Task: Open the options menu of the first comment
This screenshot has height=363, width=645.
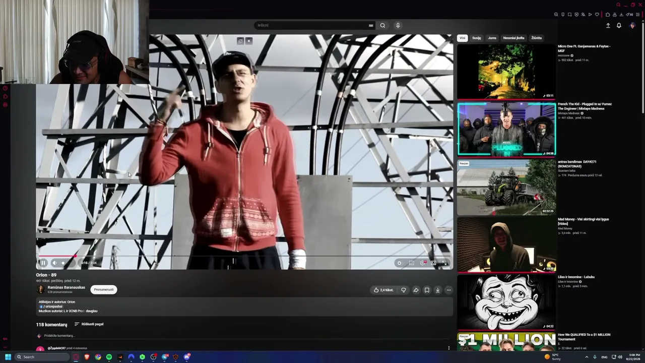Action: point(448,348)
